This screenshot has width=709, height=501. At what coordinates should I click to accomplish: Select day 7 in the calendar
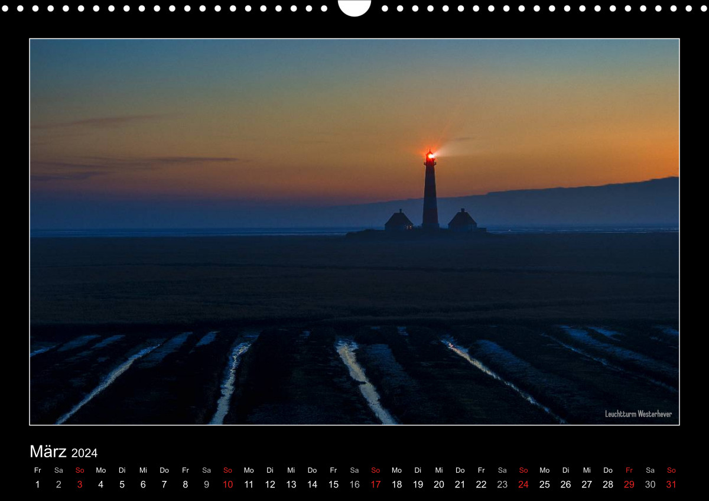(x=164, y=484)
